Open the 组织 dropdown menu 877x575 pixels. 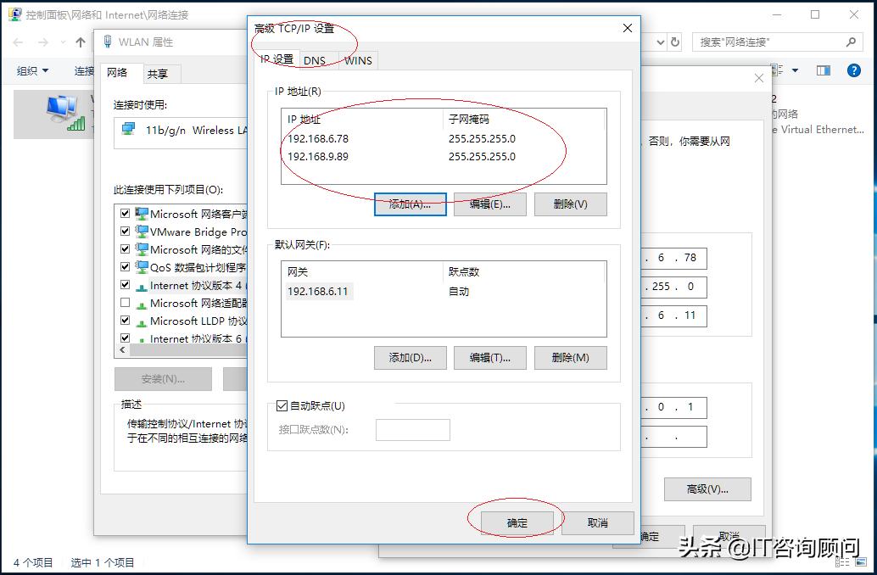(x=30, y=70)
